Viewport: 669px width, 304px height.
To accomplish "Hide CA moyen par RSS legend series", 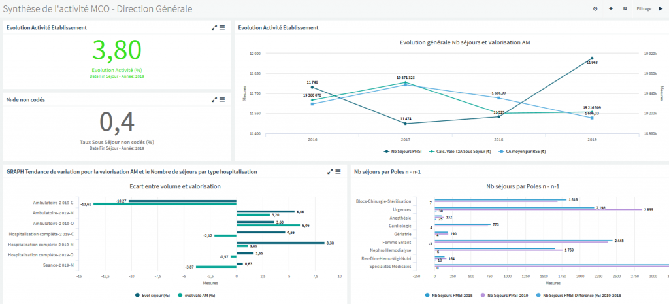I will (x=524, y=151).
